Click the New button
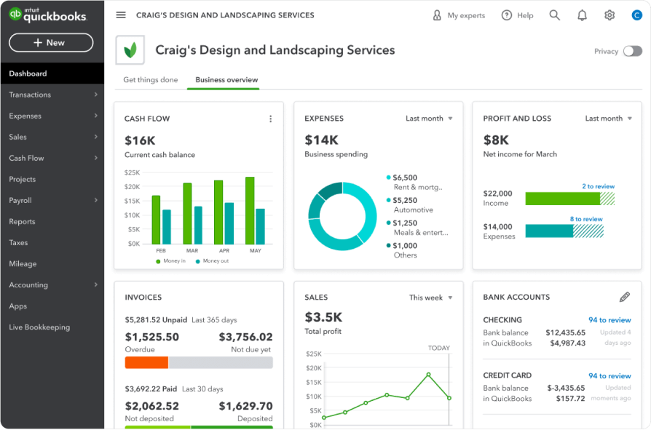Image resolution: width=651 pixels, height=430 pixels. (x=51, y=43)
